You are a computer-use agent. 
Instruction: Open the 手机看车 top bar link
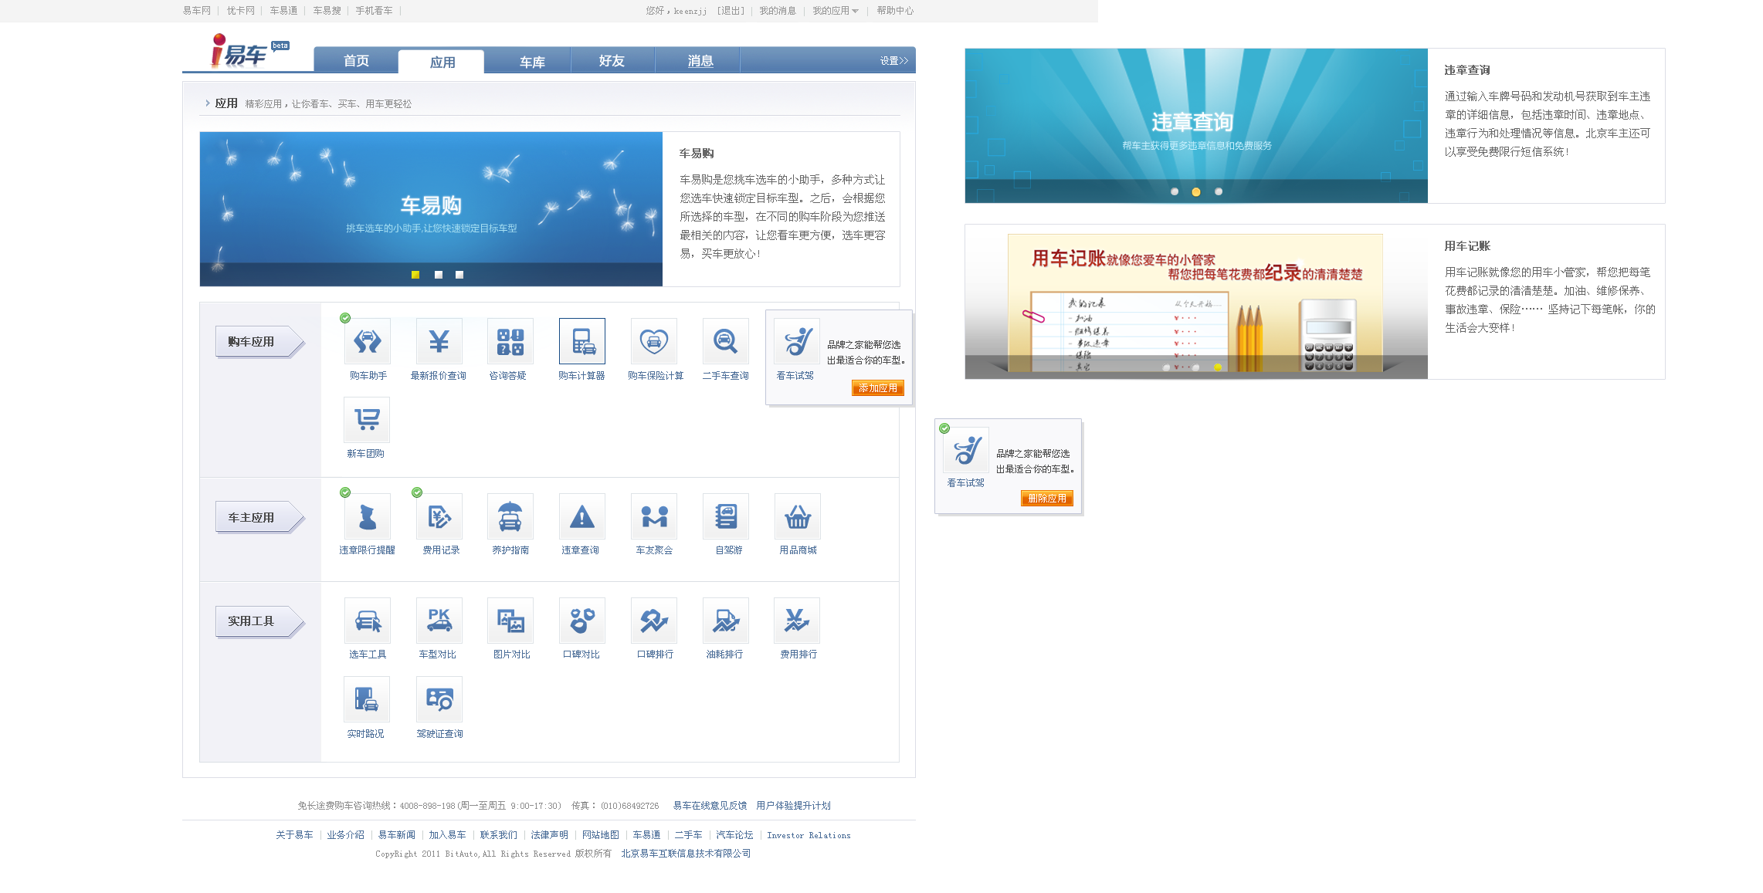pyautogui.click(x=374, y=11)
